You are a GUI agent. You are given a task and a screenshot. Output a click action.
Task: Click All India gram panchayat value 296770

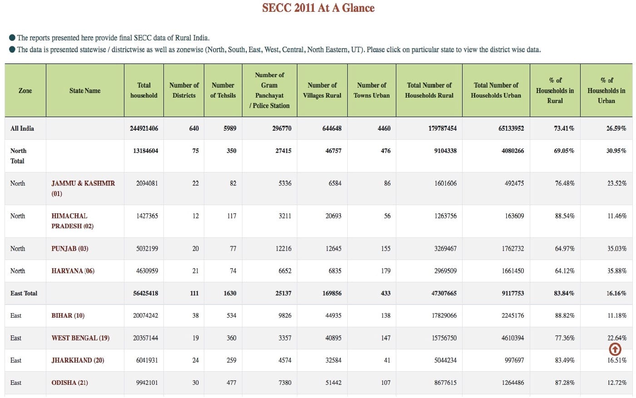(282, 128)
